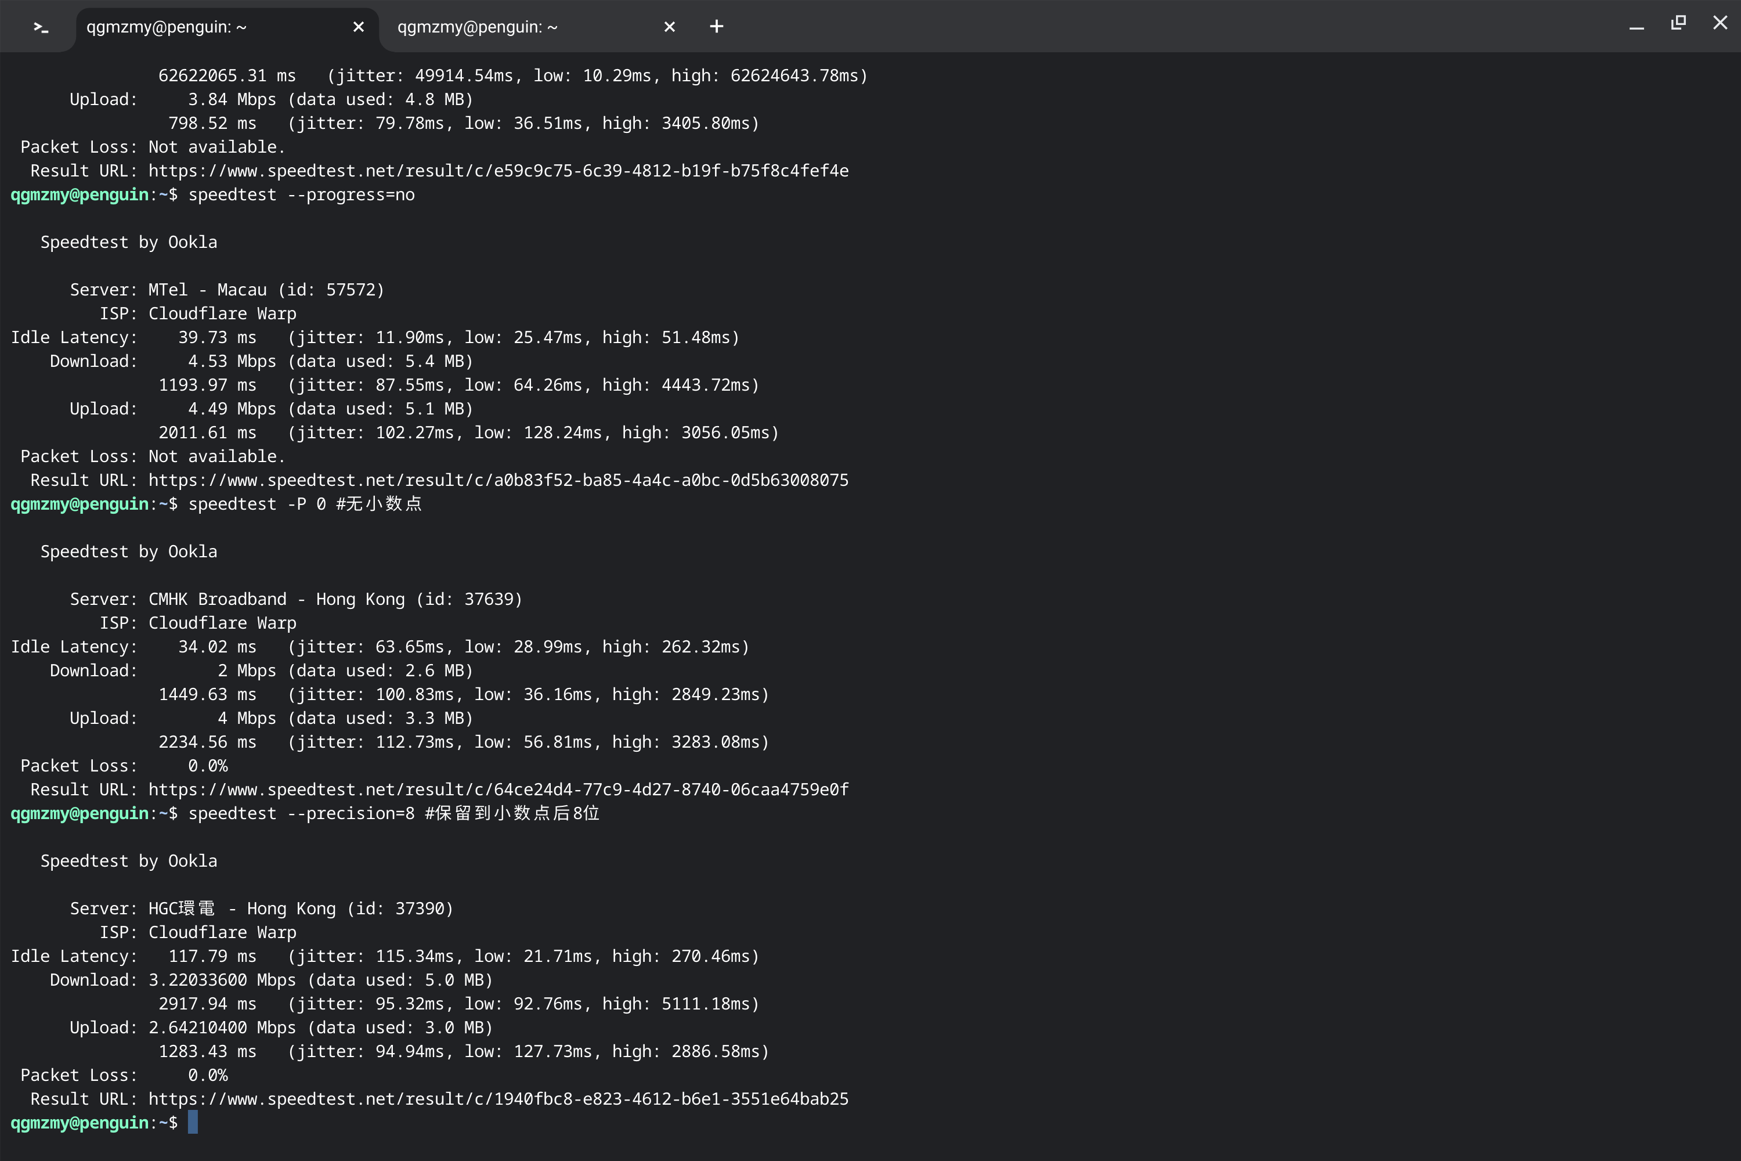This screenshot has width=1741, height=1161.
Task: Click latency value '2917.94 ms'
Action: [x=207, y=1004]
